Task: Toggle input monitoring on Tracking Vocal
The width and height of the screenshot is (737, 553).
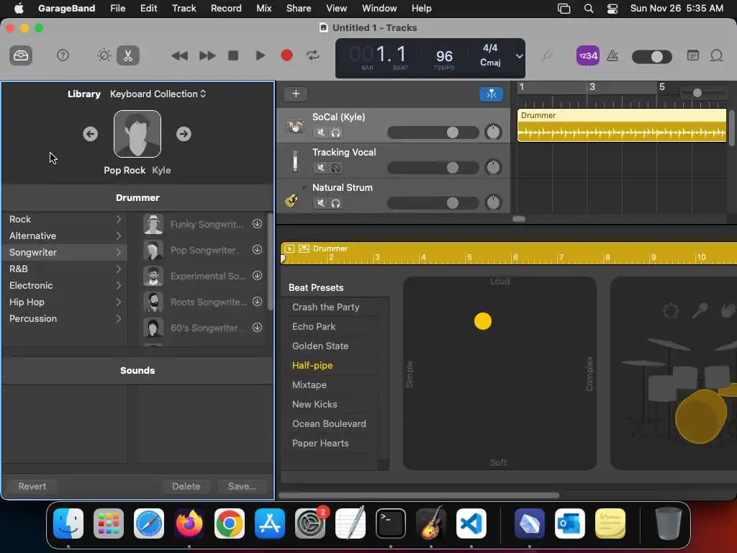Action: pos(335,168)
